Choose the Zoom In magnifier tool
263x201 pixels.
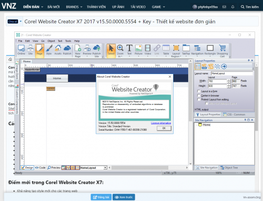[x=120, y=51]
